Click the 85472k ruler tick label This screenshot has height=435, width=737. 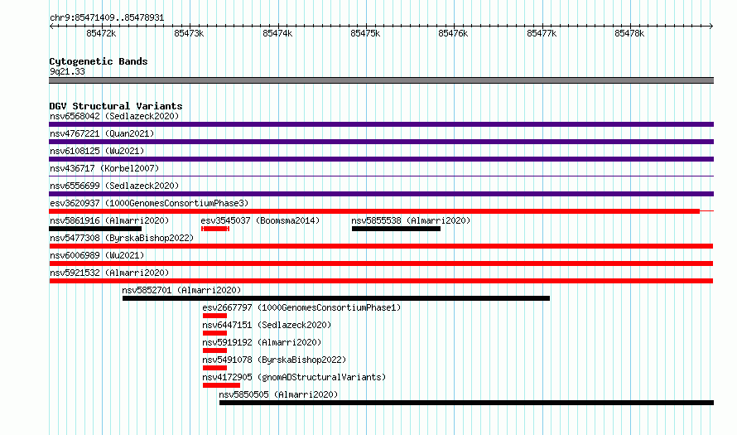pos(101,33)
